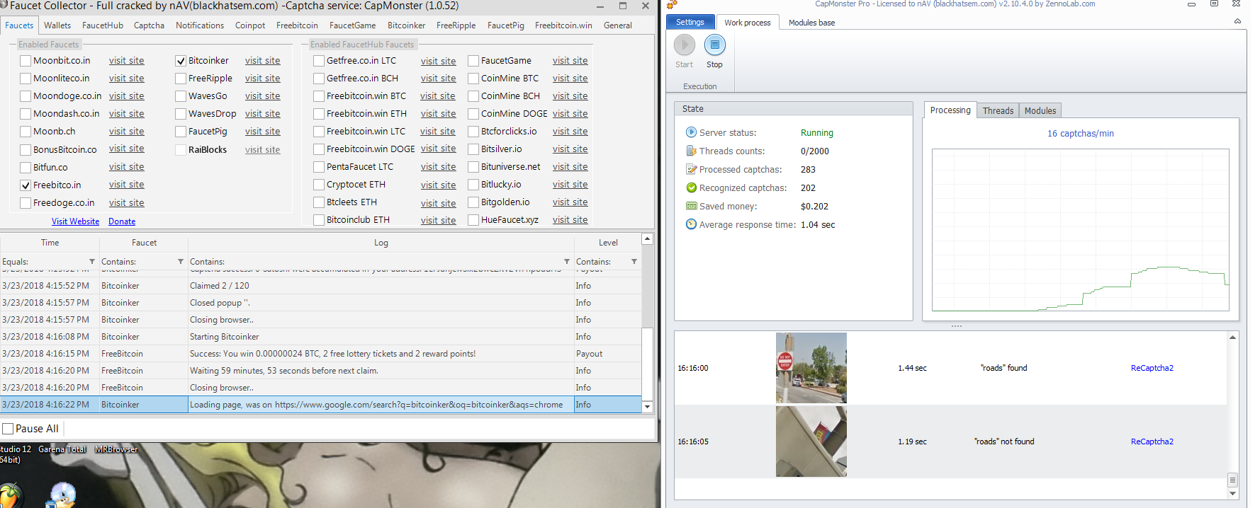Toggle the Pause All checkbox
Image resolution: width=1260 pixels, height=508 pixels.
tap(8, 429)
